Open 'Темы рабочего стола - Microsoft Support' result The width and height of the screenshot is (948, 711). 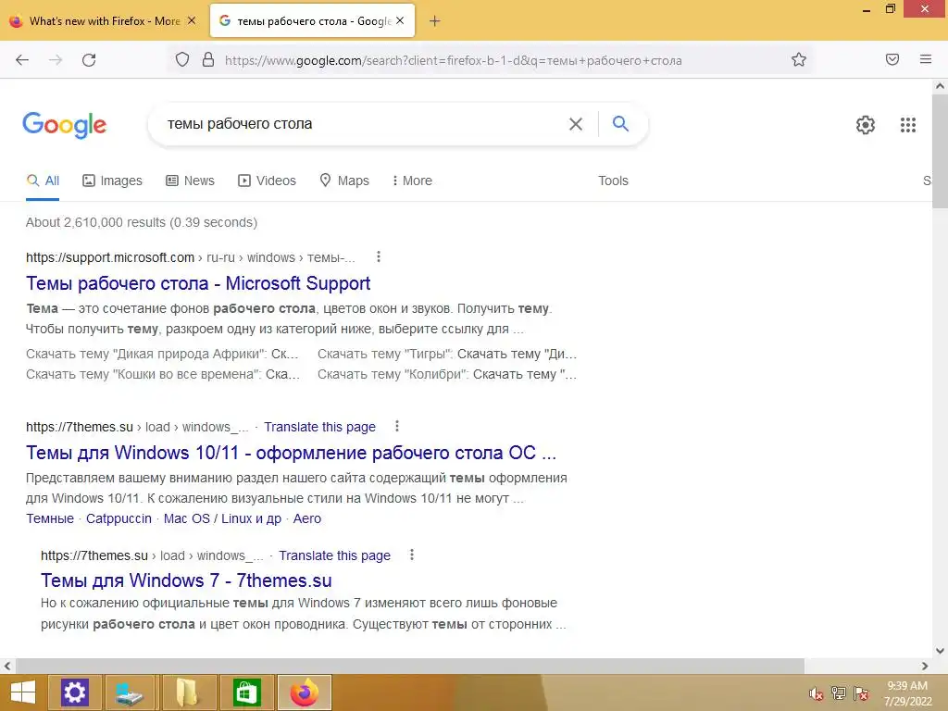198,283
